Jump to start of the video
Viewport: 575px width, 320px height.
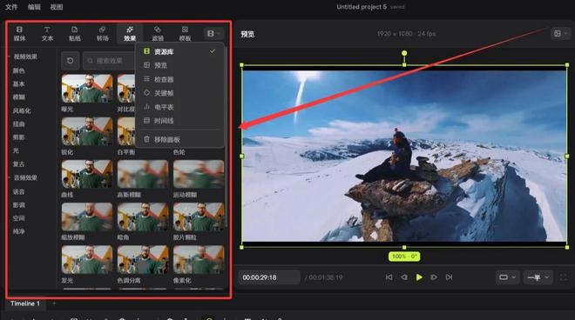click(x=389, y=277)
